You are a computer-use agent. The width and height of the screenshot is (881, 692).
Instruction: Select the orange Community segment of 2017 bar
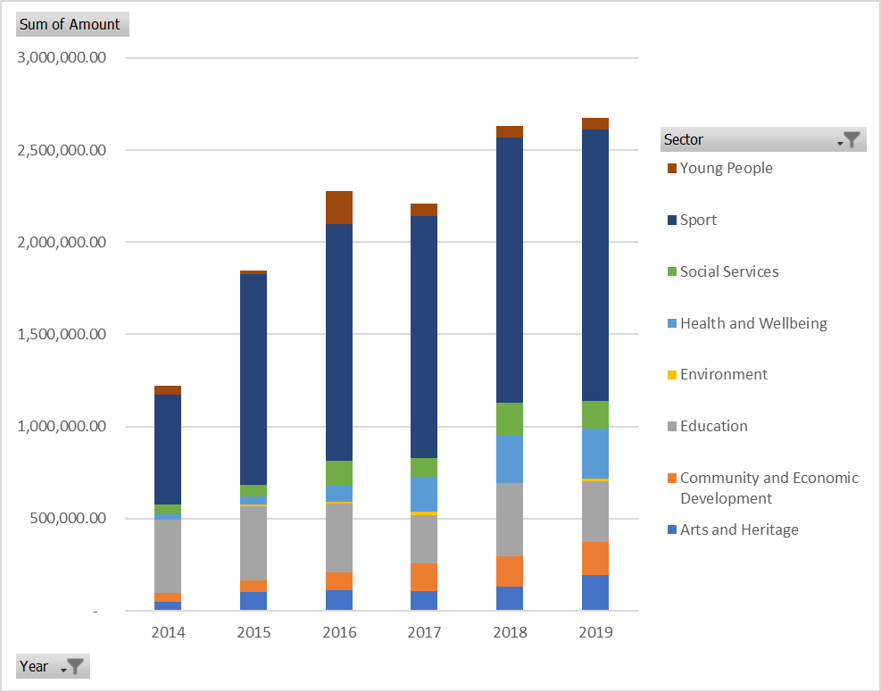point(424,578)
